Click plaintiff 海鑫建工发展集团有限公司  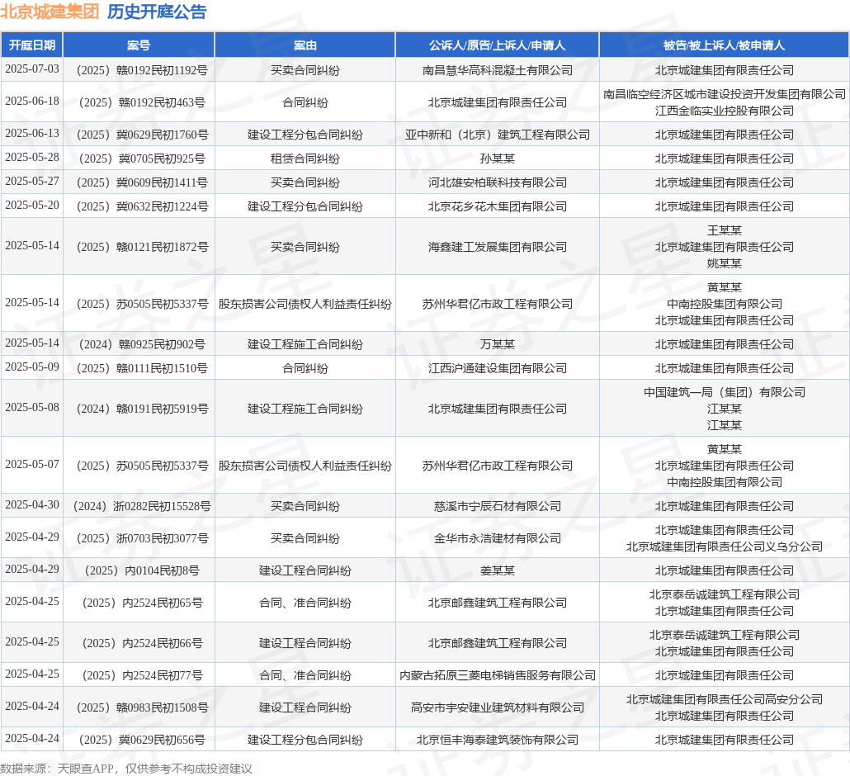click(497, 247)
